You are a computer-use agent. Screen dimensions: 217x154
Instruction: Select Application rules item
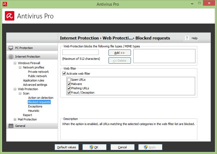click(x=33, y=80)
